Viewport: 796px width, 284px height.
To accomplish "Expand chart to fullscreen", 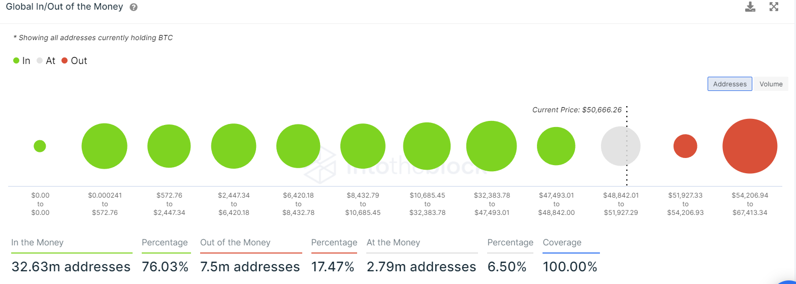I will click(x=774, y=7).
